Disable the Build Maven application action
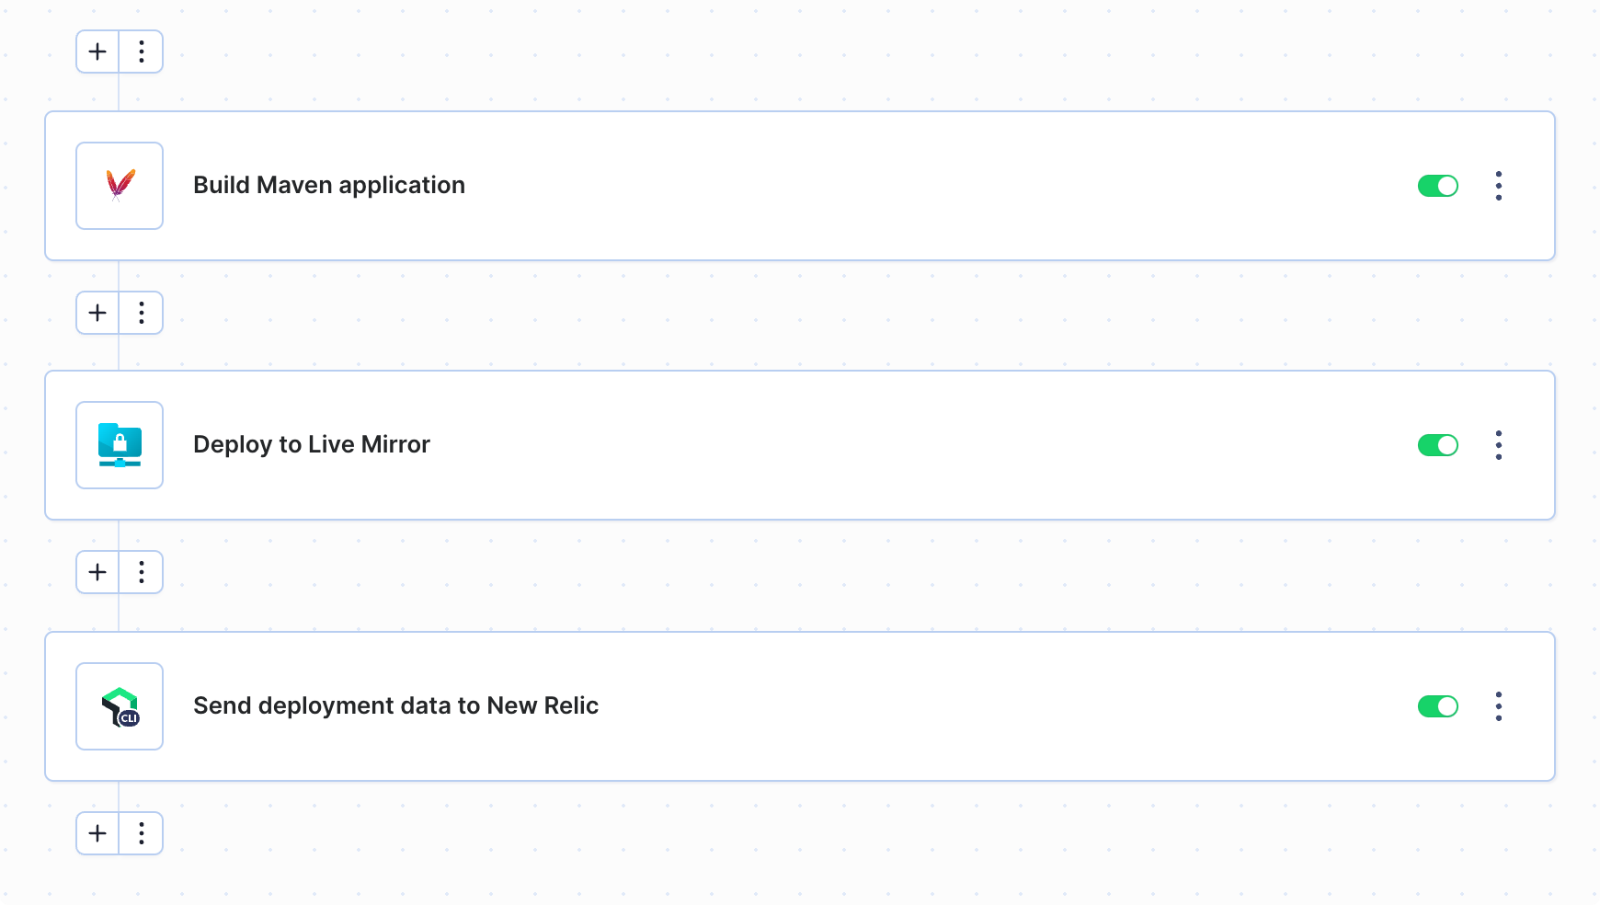 pyautogui.click(x=1438, y=186)
